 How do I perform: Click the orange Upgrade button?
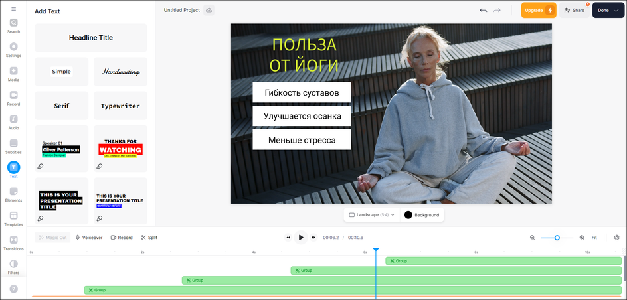point(538,10)
